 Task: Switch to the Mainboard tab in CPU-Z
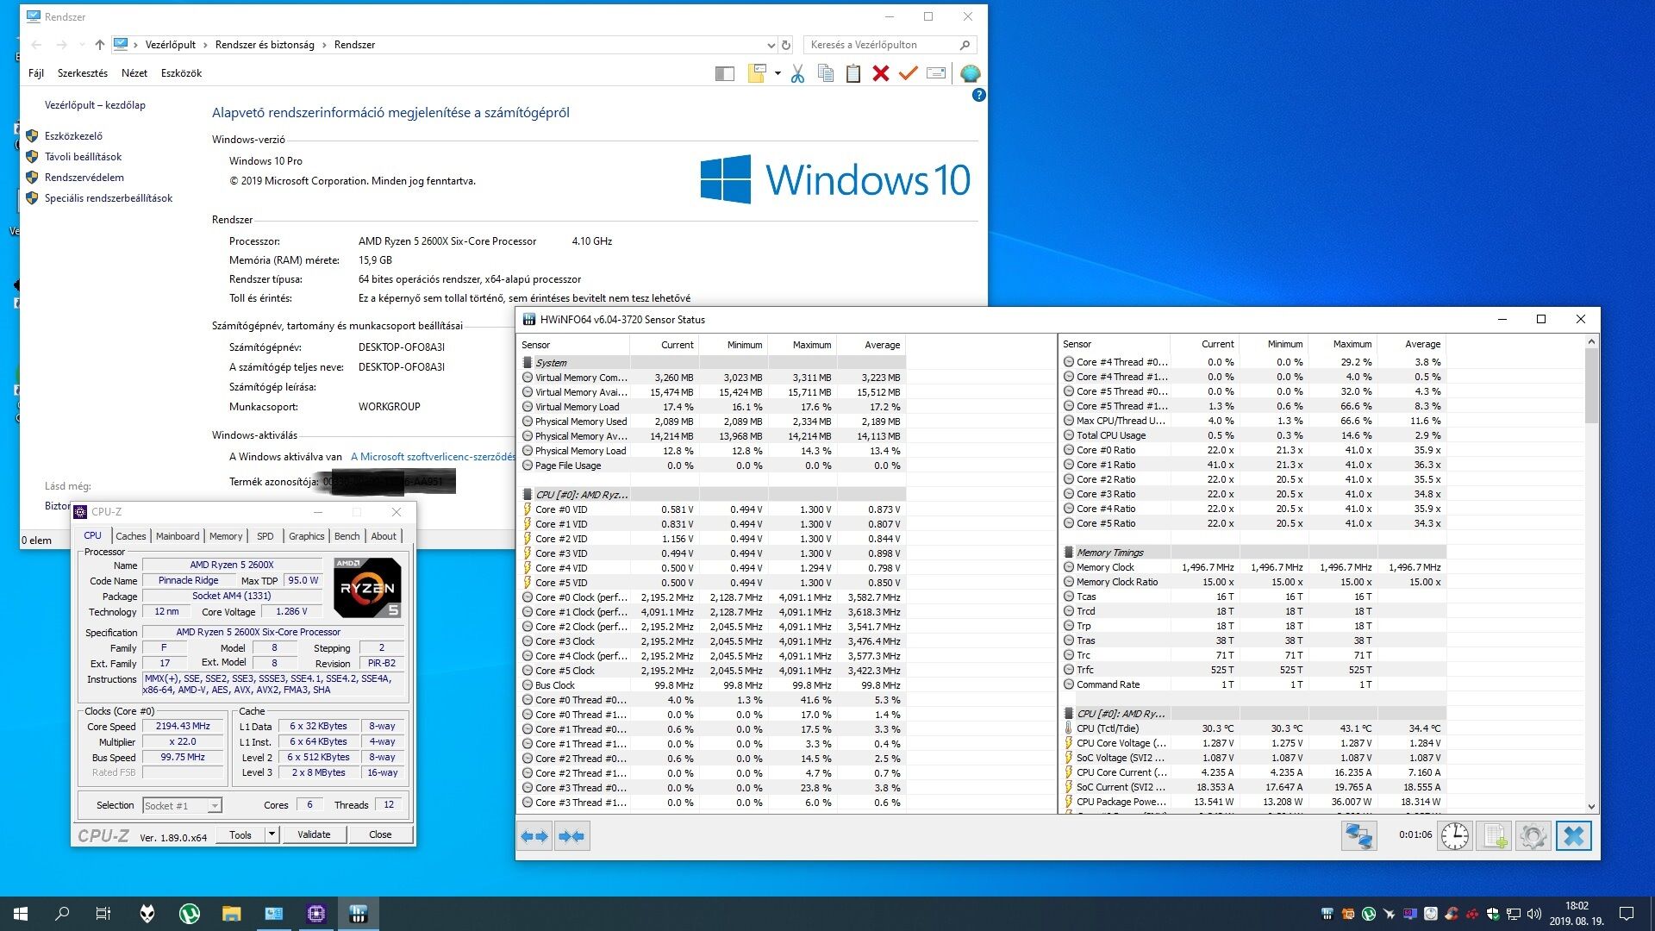(178, 536)
